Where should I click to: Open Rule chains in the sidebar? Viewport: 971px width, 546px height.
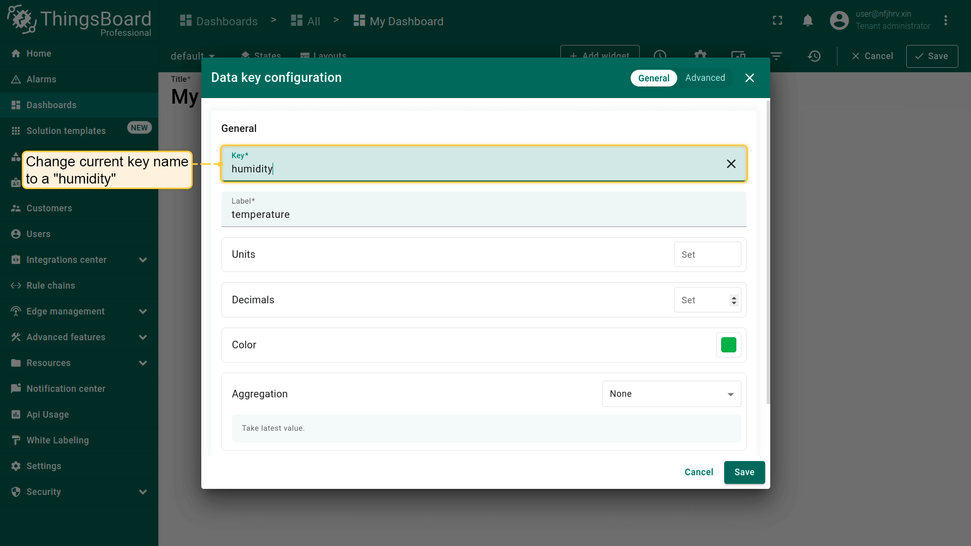[51, 286]
